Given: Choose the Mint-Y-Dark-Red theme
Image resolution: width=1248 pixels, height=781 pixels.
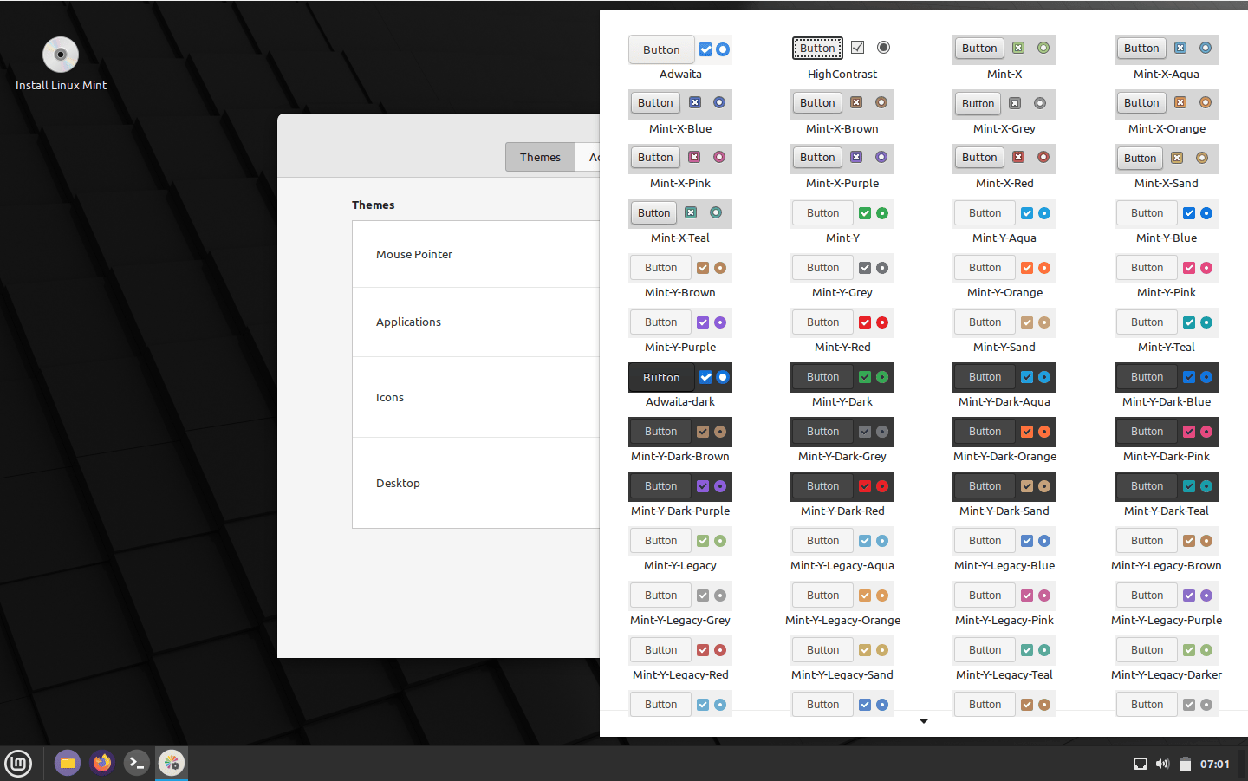Looking at the screenshot, I should point(842,495).
